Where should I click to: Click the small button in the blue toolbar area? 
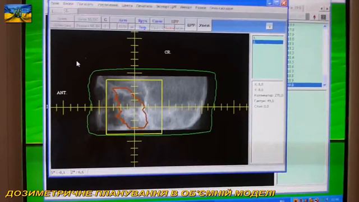pos(269,26)
